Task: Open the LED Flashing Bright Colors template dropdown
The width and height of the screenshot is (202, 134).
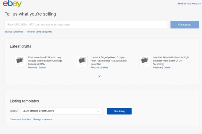Action: [x=62, y=111]
